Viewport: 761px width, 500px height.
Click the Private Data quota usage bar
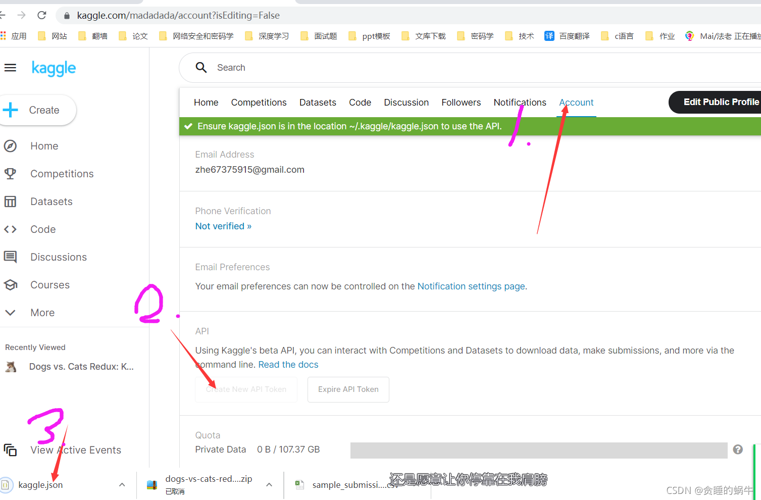tap(539, 451)
